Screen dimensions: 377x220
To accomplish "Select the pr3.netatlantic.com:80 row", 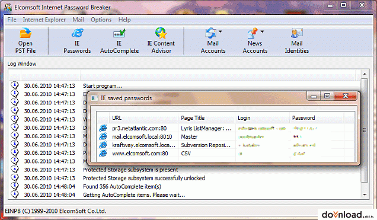I will (x=226, y=128).
